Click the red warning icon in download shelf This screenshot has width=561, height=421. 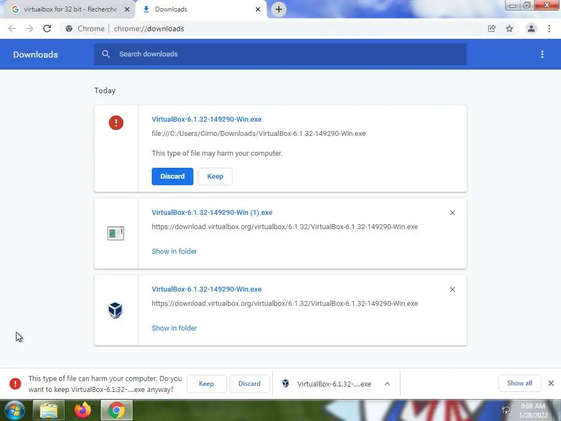[15, 384]
